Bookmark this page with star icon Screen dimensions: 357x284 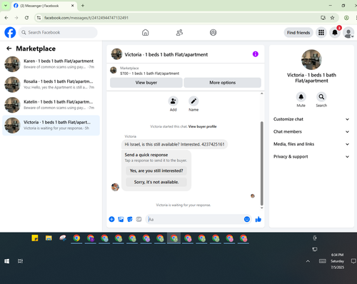click(x=332, y=18)
